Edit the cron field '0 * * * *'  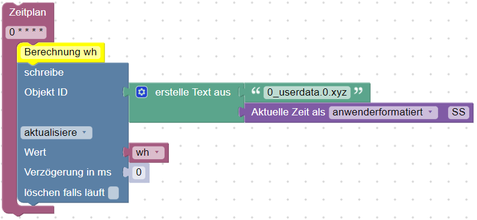coord(26,32)
